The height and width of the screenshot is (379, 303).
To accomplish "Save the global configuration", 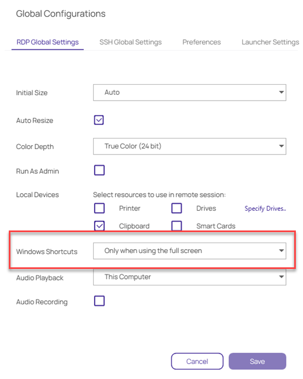I will click(257, 361).
